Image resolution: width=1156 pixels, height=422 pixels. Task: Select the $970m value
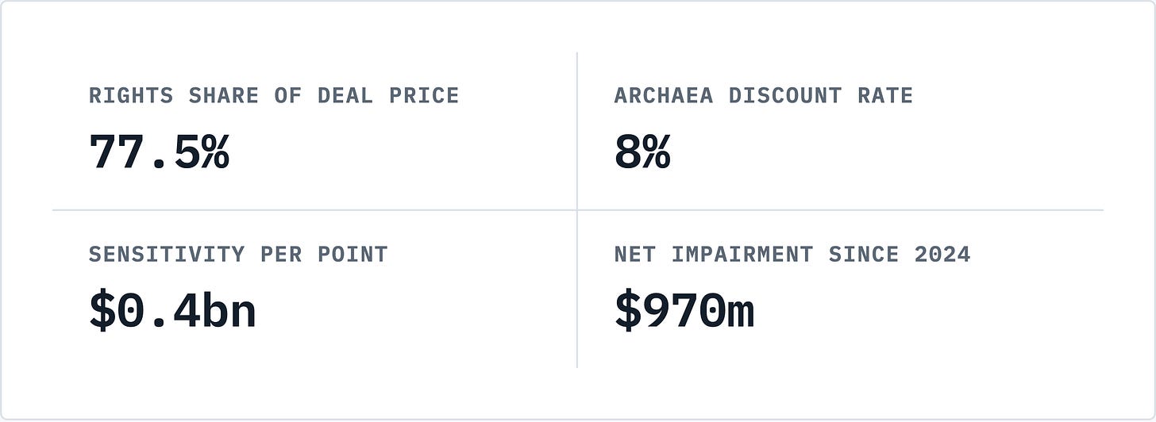pos(684,311)
